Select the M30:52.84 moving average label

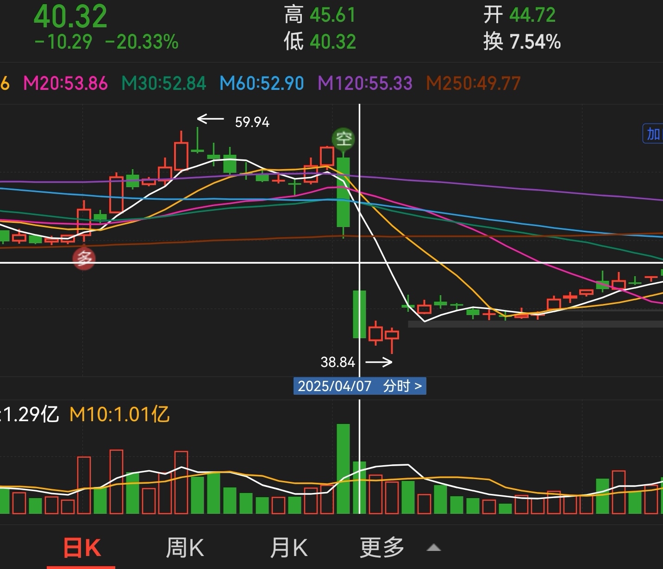point(163,83)
